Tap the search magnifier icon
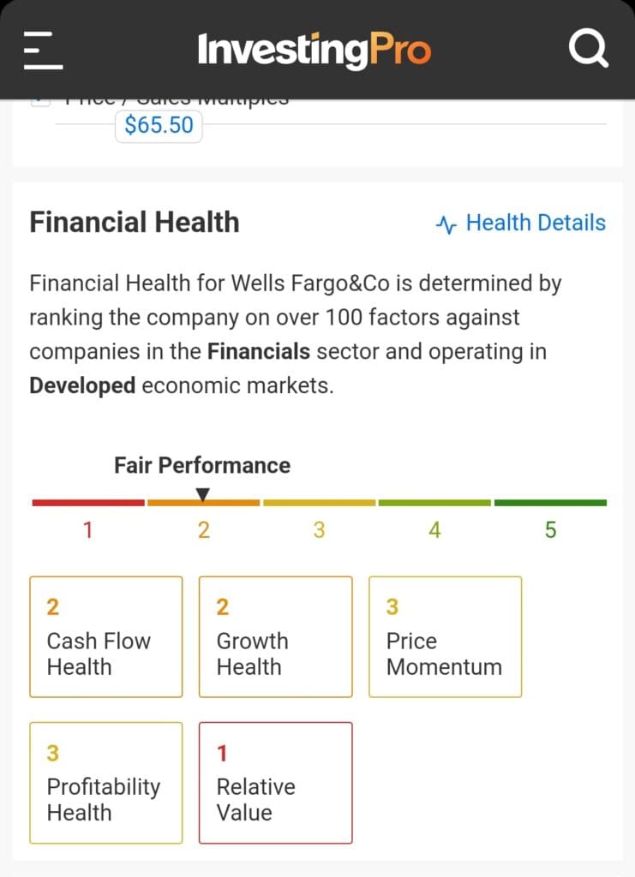Viewport: 635px width, 877px height. click(589, 50)
